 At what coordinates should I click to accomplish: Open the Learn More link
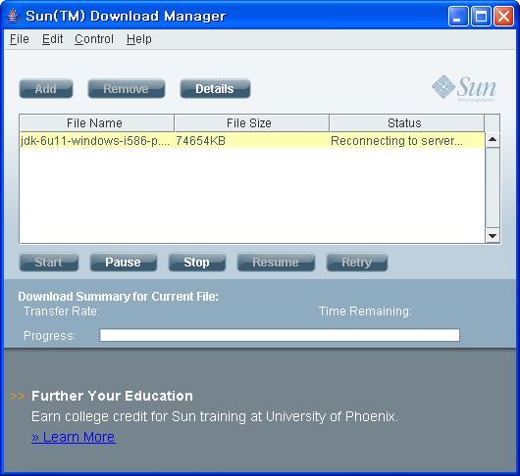point(74,437)
